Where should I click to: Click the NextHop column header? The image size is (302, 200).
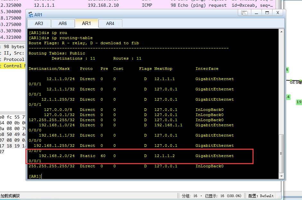[x=163, y=69]
